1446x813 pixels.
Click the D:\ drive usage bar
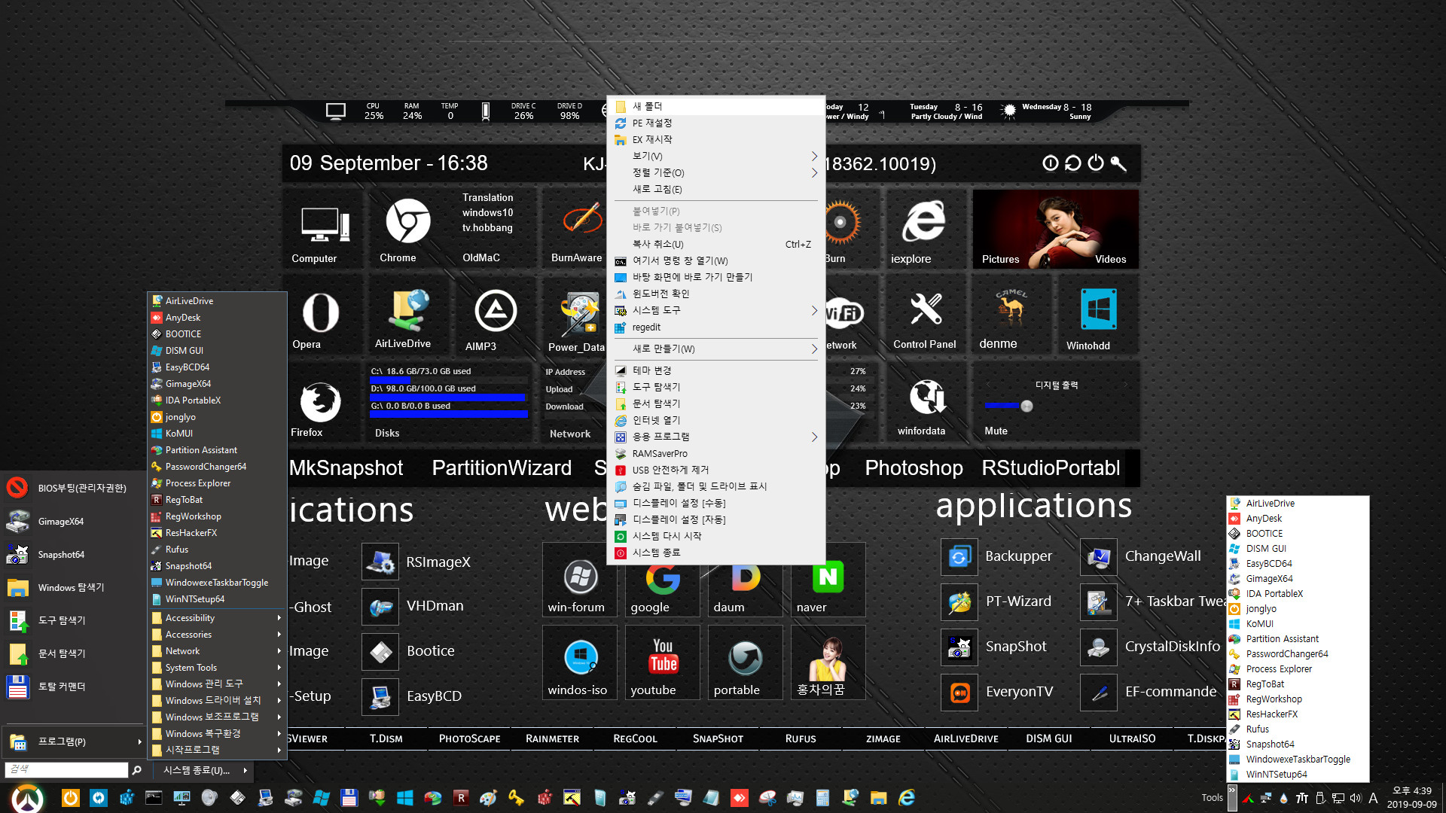pyautogui.click(x=448, y=397)
